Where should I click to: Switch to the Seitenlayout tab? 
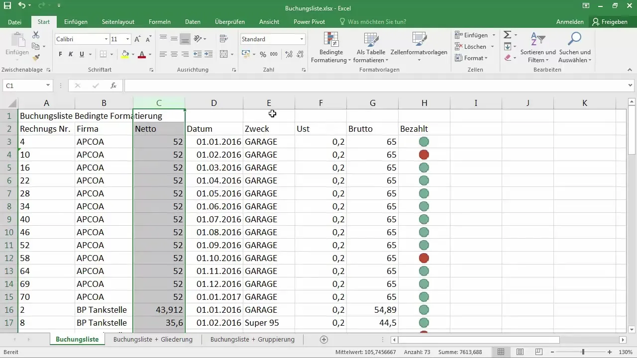[x=118, y=22]
